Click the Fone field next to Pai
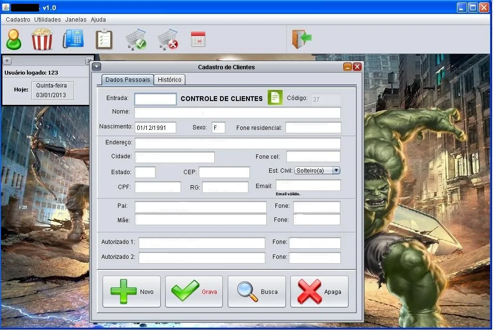Image resolution: width=493 pixels, height=330 pixels. 317,207
